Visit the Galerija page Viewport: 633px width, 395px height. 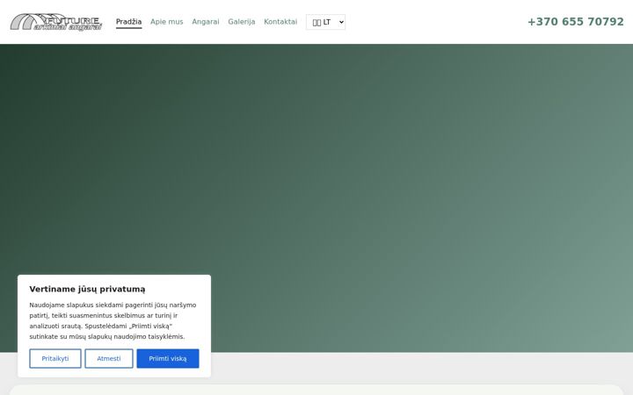[242, 22]
